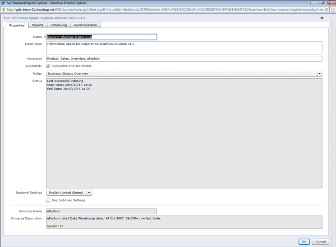Image resolution: width=336 pixels, height=247 pixels.
Task: Click the Universe Description text box
Action: tap(184, 222)
